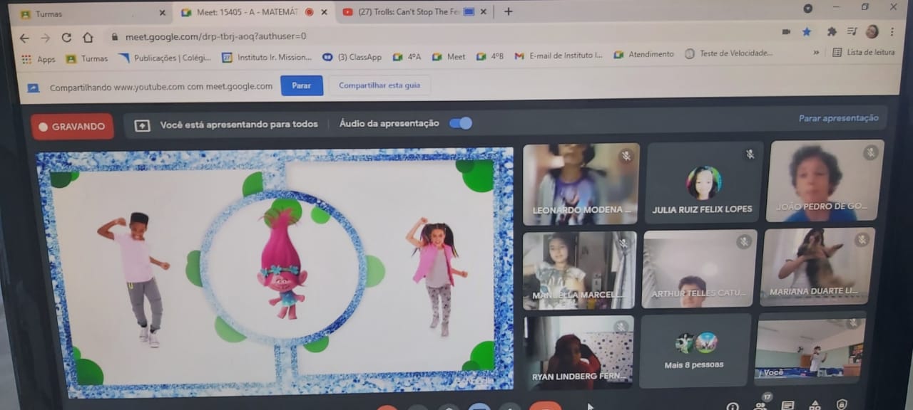Open the E-mail de Instituto bookmark

[558, 56]
